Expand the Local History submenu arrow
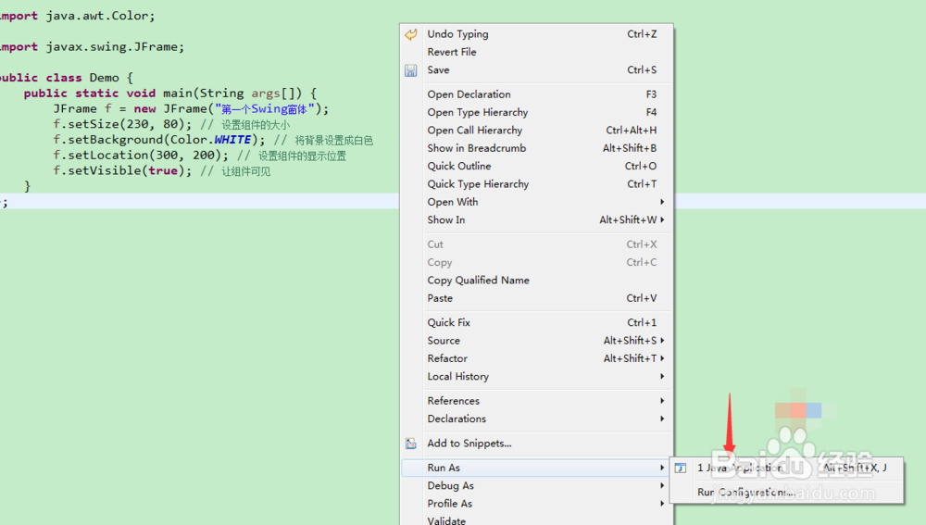The width and height of the screenshot is (926, 525). (x=662, y=376)
